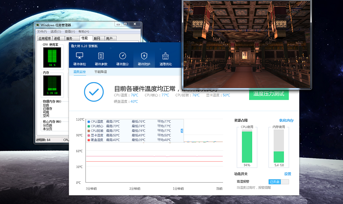343x204 pixels.
Task: Click the 94% CPU usage value
Action: pos(247,165)
